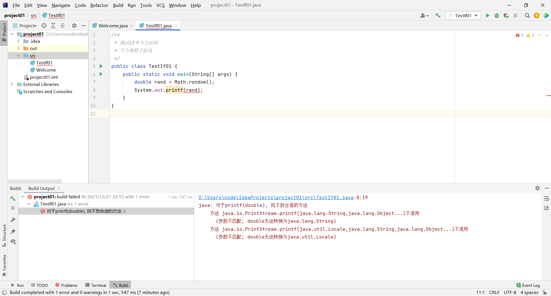Open the Terminal tool window
Screen dimensions: 551x296
tap(96, 285)
